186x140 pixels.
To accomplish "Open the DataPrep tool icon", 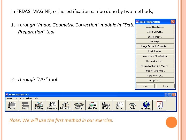I will pos(39,105).
